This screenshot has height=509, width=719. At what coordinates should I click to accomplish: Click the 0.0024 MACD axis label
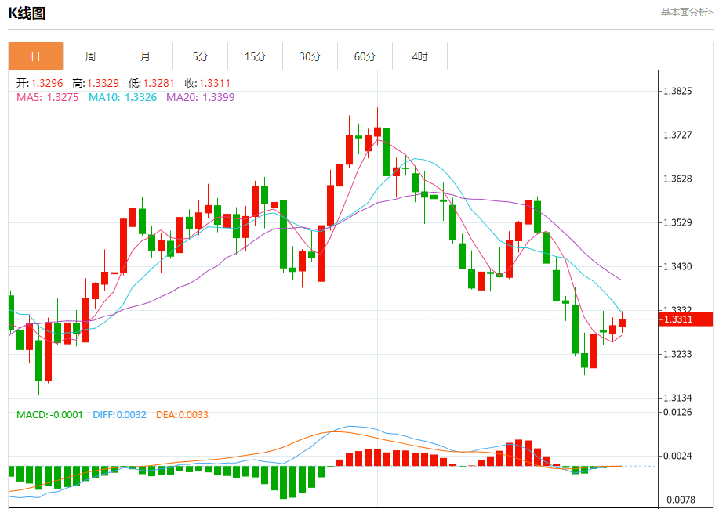[x=677, y=456]
